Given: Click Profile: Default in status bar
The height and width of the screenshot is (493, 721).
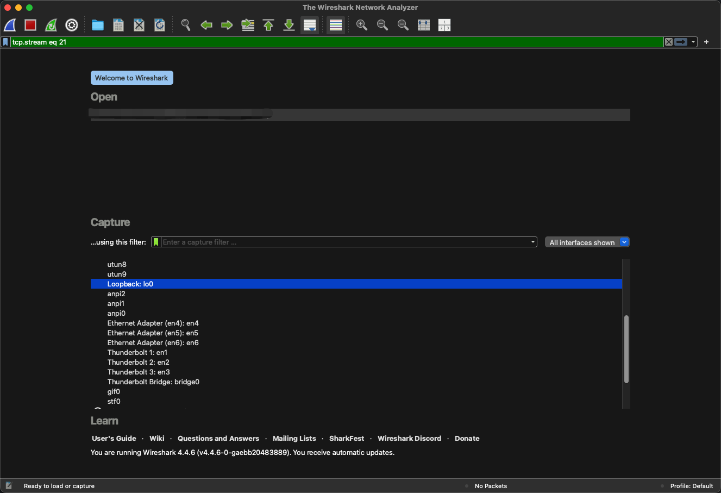Looking at the screenshot, I should pos(692,486).
